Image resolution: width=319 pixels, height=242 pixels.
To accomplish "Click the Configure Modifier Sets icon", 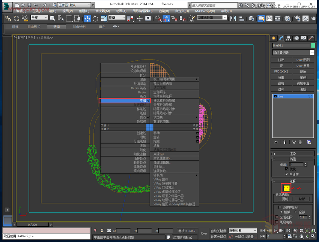I will pos(309,142).
